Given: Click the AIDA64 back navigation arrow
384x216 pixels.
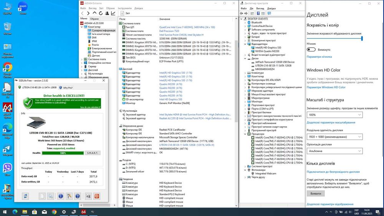Looking at the screenshot, I should pyautogui.click(x=82, y=13).
